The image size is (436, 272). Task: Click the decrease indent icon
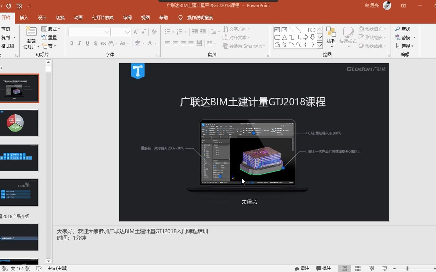tap(195, 32)
